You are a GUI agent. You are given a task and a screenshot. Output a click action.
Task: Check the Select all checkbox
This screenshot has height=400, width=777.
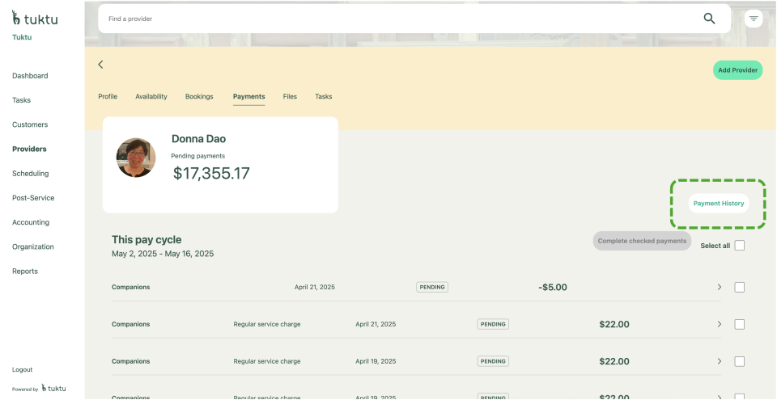click(x=740, y=246)
